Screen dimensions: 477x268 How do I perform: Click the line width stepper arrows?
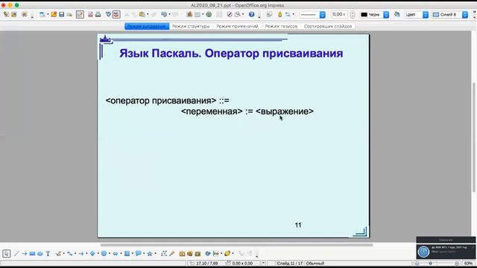pos(353,14)
